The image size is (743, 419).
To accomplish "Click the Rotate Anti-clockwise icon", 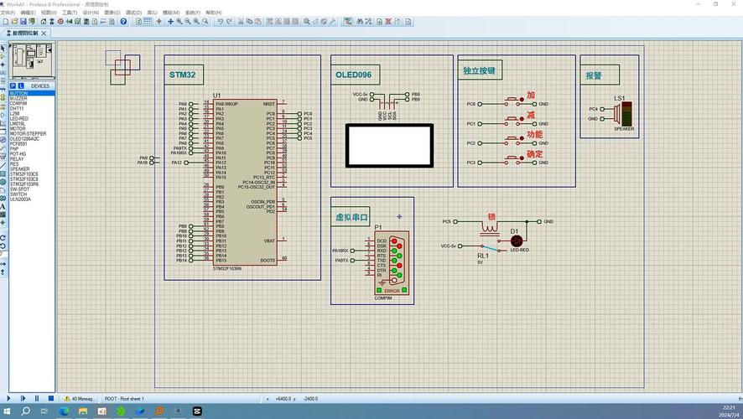I will (3, 246).
